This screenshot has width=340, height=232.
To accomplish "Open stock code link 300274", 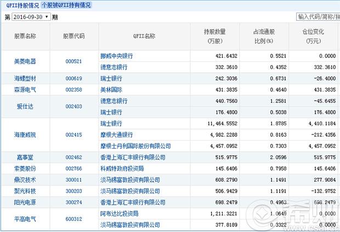I will pyautogui.click(x=73, y=202).
